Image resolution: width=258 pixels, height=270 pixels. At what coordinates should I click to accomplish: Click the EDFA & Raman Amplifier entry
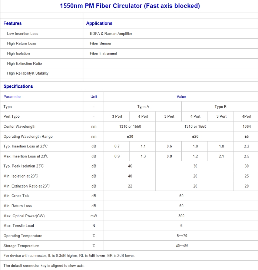[x=111, y=33]
